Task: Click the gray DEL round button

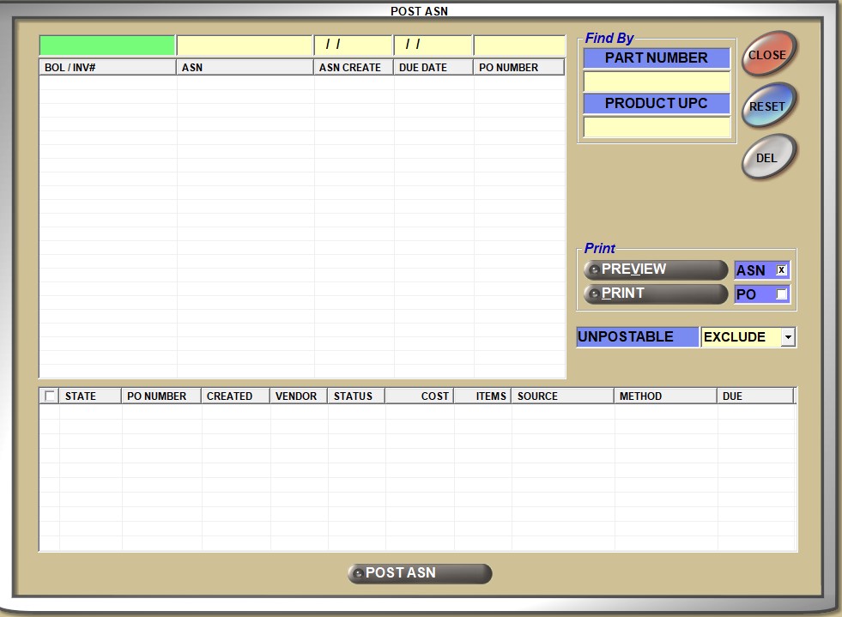Action: click(767, 158)
